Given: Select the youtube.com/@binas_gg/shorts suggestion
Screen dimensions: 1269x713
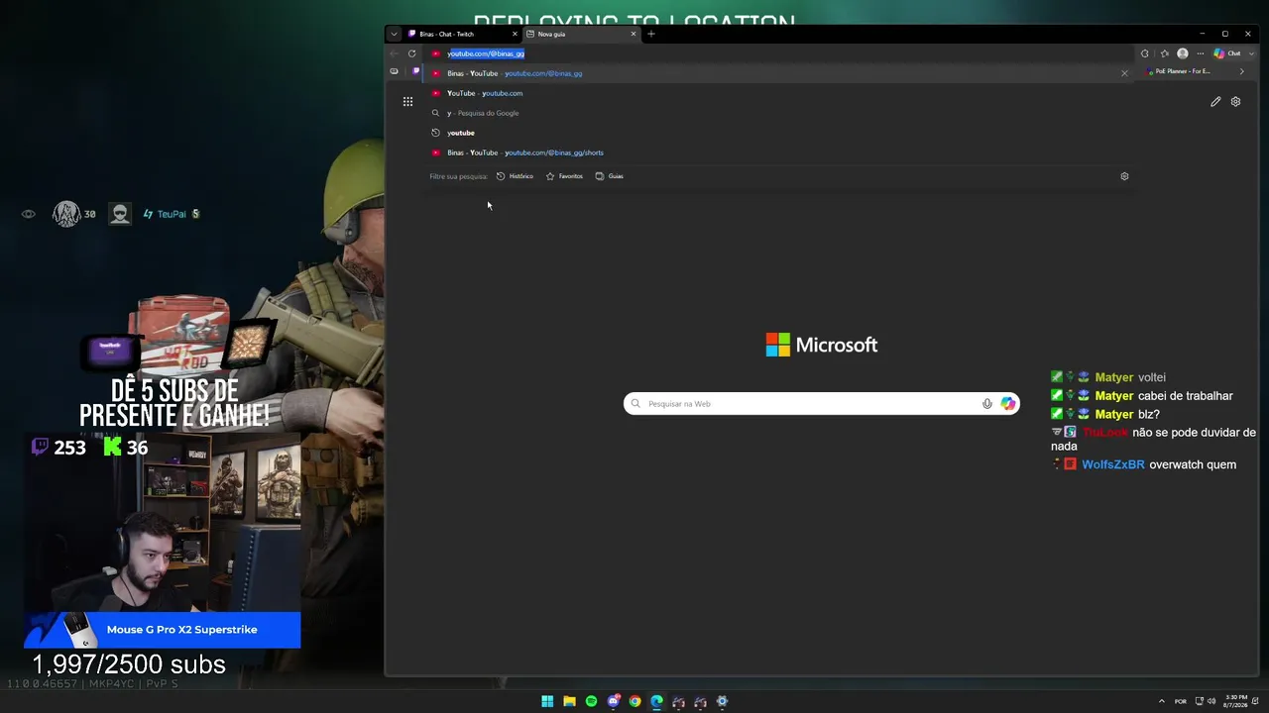Looking at the screenshot, I should pos(778,153).
